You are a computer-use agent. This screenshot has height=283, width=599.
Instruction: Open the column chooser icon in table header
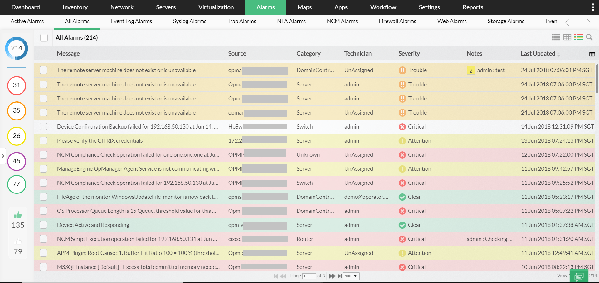tap(592, 54)
